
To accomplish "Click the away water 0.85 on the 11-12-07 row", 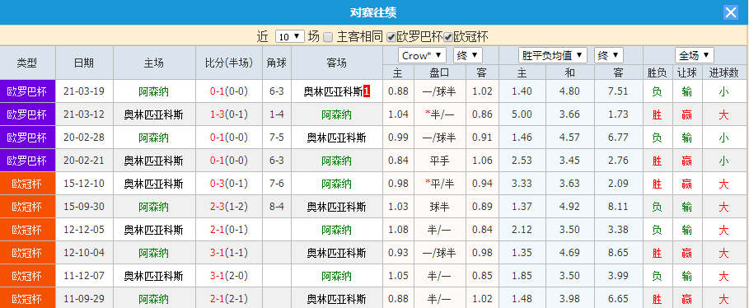I will 482,276.
